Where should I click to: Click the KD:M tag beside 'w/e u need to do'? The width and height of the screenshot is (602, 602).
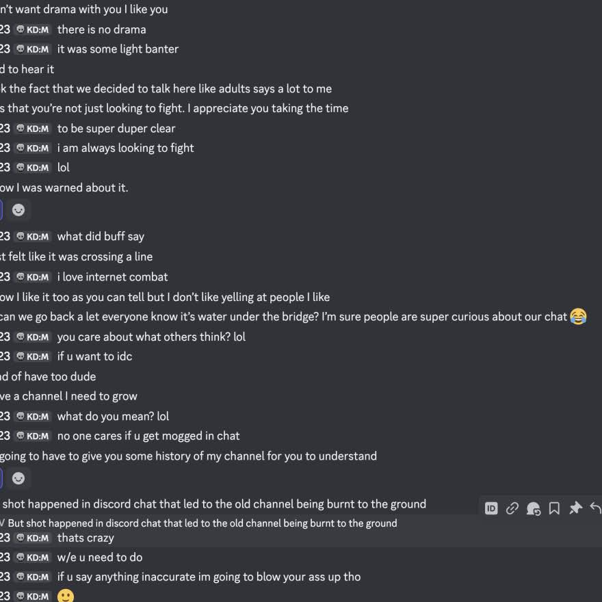[33, 558]
